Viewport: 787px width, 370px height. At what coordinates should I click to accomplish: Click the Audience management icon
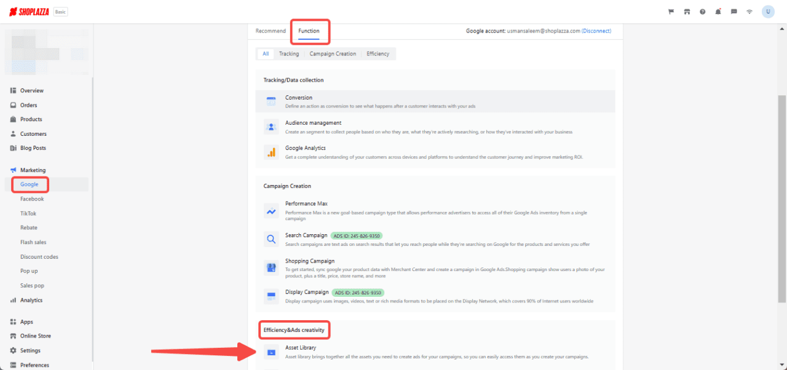tap(271, 127)
